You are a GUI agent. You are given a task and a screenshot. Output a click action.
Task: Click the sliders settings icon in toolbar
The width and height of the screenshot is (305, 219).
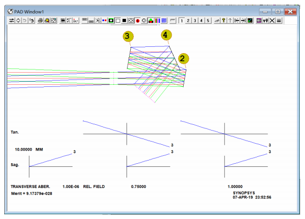(12, 21)
